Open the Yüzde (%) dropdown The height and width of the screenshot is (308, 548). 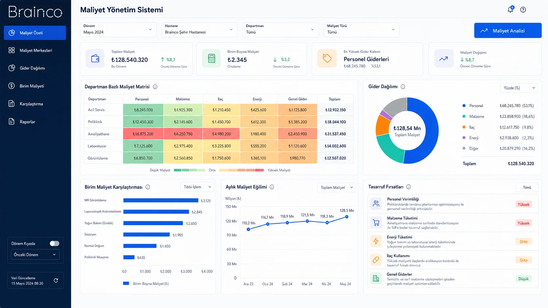[x=519, y=88]
